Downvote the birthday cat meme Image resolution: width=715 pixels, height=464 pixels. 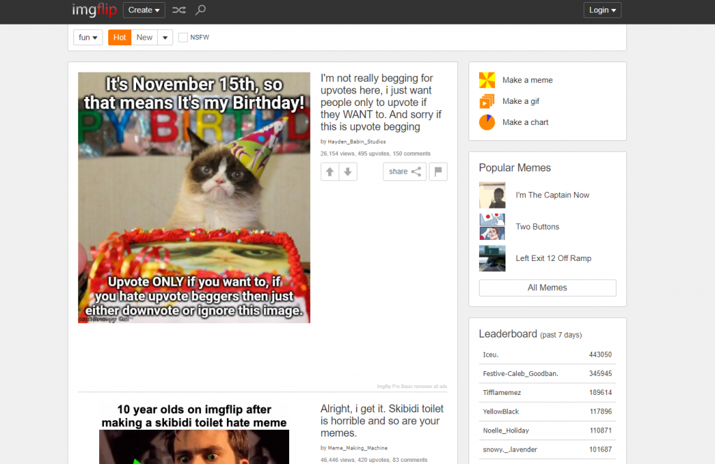[x=348, y=172]
